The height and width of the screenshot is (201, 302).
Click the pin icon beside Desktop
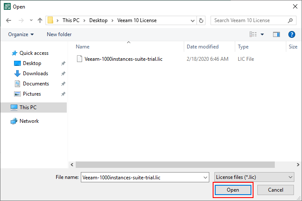[x=63, y=63]
